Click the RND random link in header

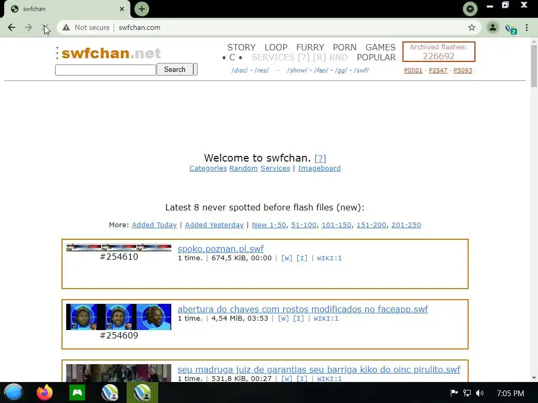click(x=338, y=57)
